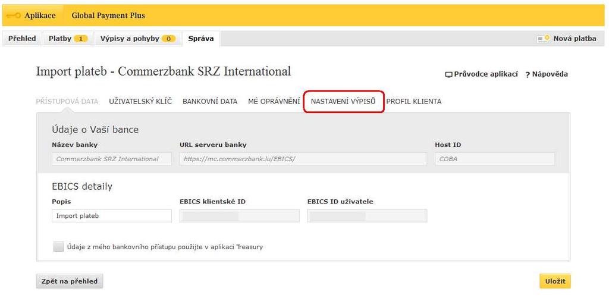Viewport: 609px width, 301px height.
Task: Open the Přístupová data sub-tab
Action: click(67, 101)
